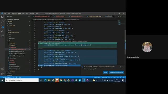Open TenureHelpers.cs in the explorer
The width and height of the screenshot is (168, 94).
[x=15, y=69]
